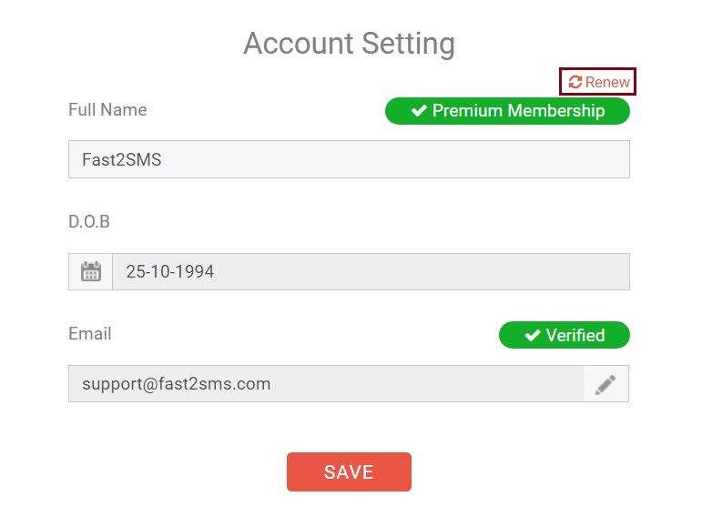This screenshot has width=702, height=527.
Task: Click the Email field label
Action: pos(89,334)
